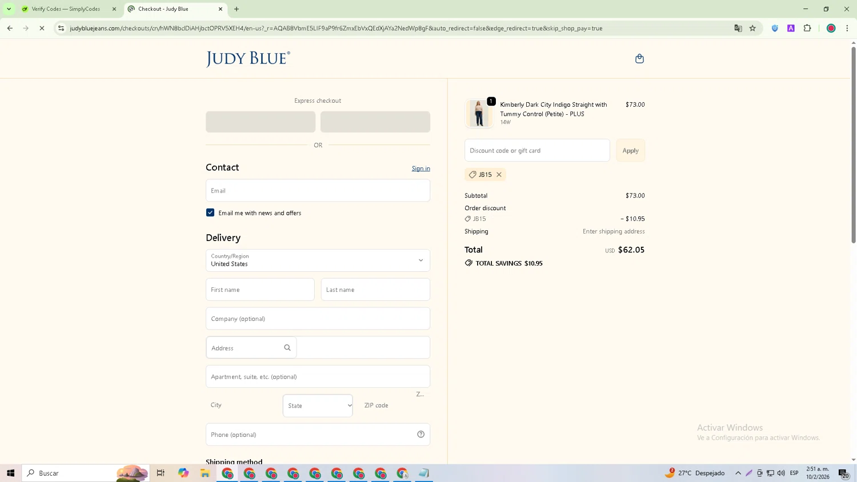The image size is (857, 482).
Task: Close the Verify Codes tab
Action: 114,9
